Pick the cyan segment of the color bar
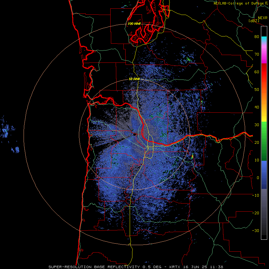Screen dimensions: 269x269 pyautogui.click(x=264, y=39)
